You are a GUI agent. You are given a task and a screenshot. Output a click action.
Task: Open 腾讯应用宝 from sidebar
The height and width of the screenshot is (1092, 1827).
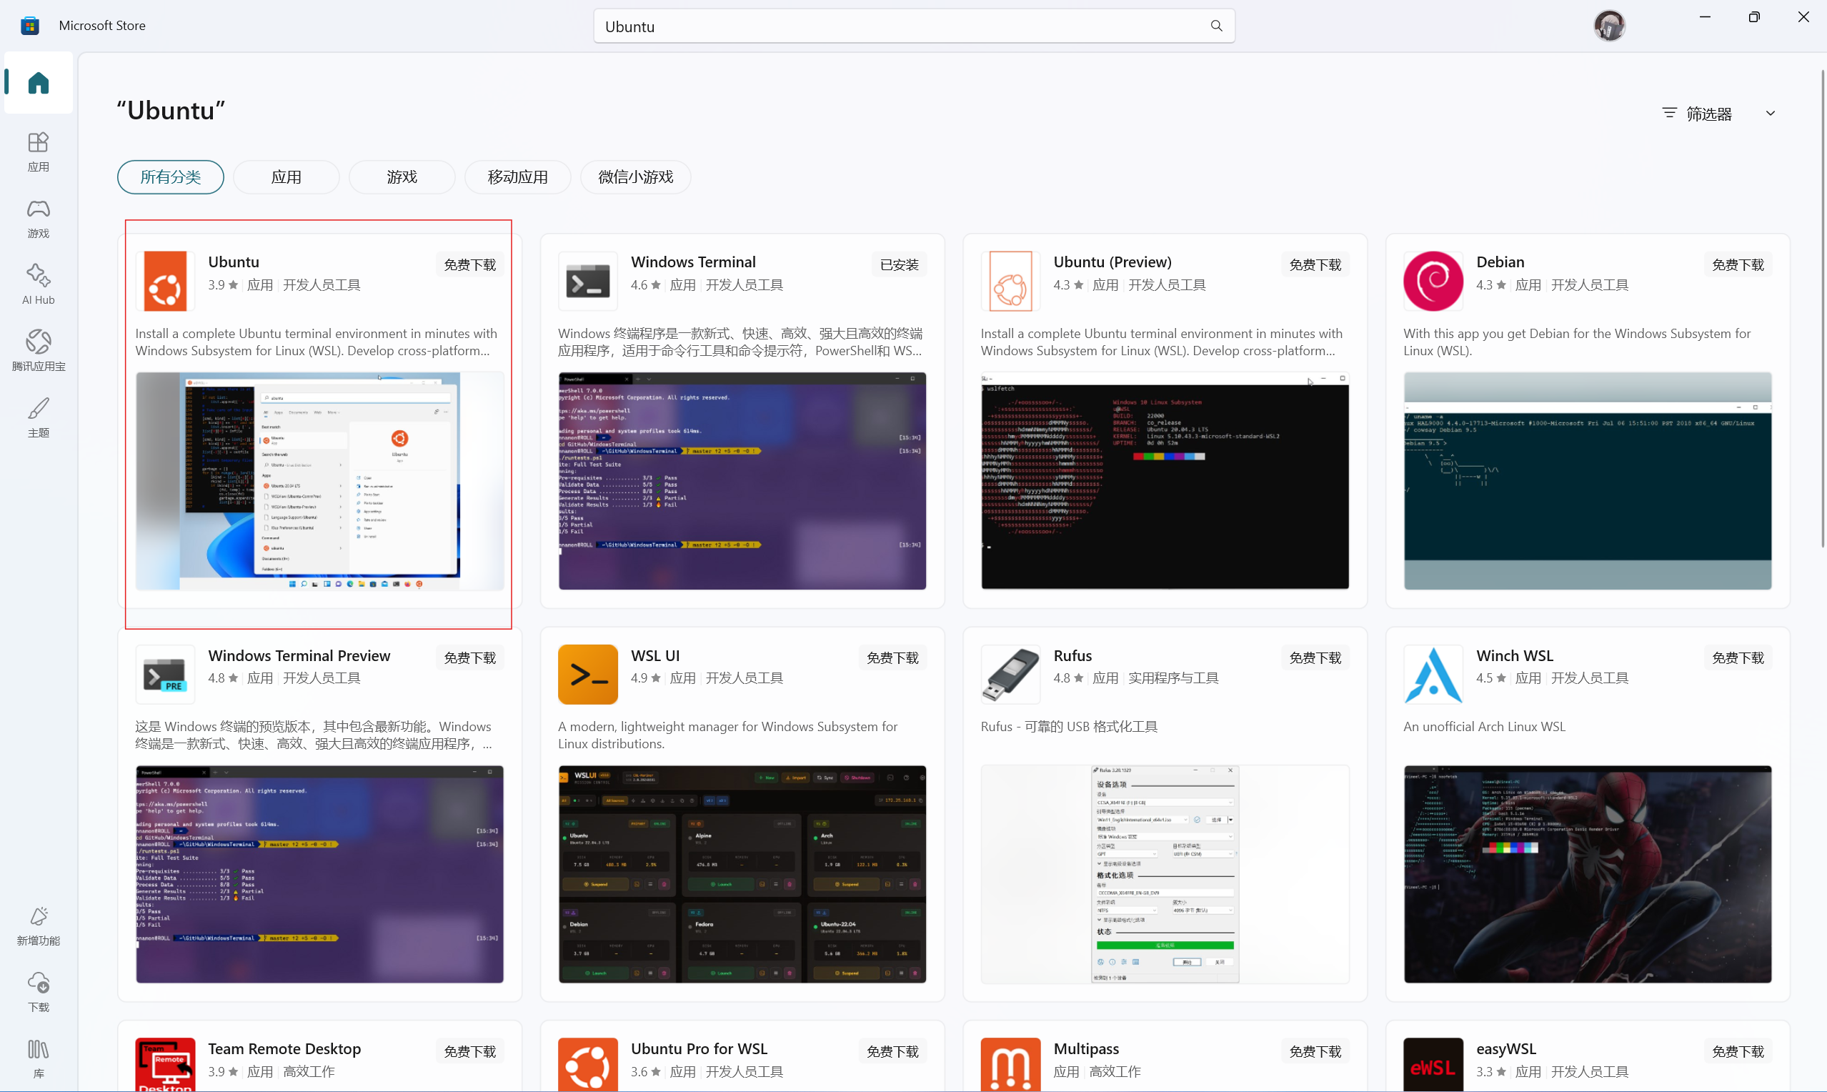click(39, 351)
